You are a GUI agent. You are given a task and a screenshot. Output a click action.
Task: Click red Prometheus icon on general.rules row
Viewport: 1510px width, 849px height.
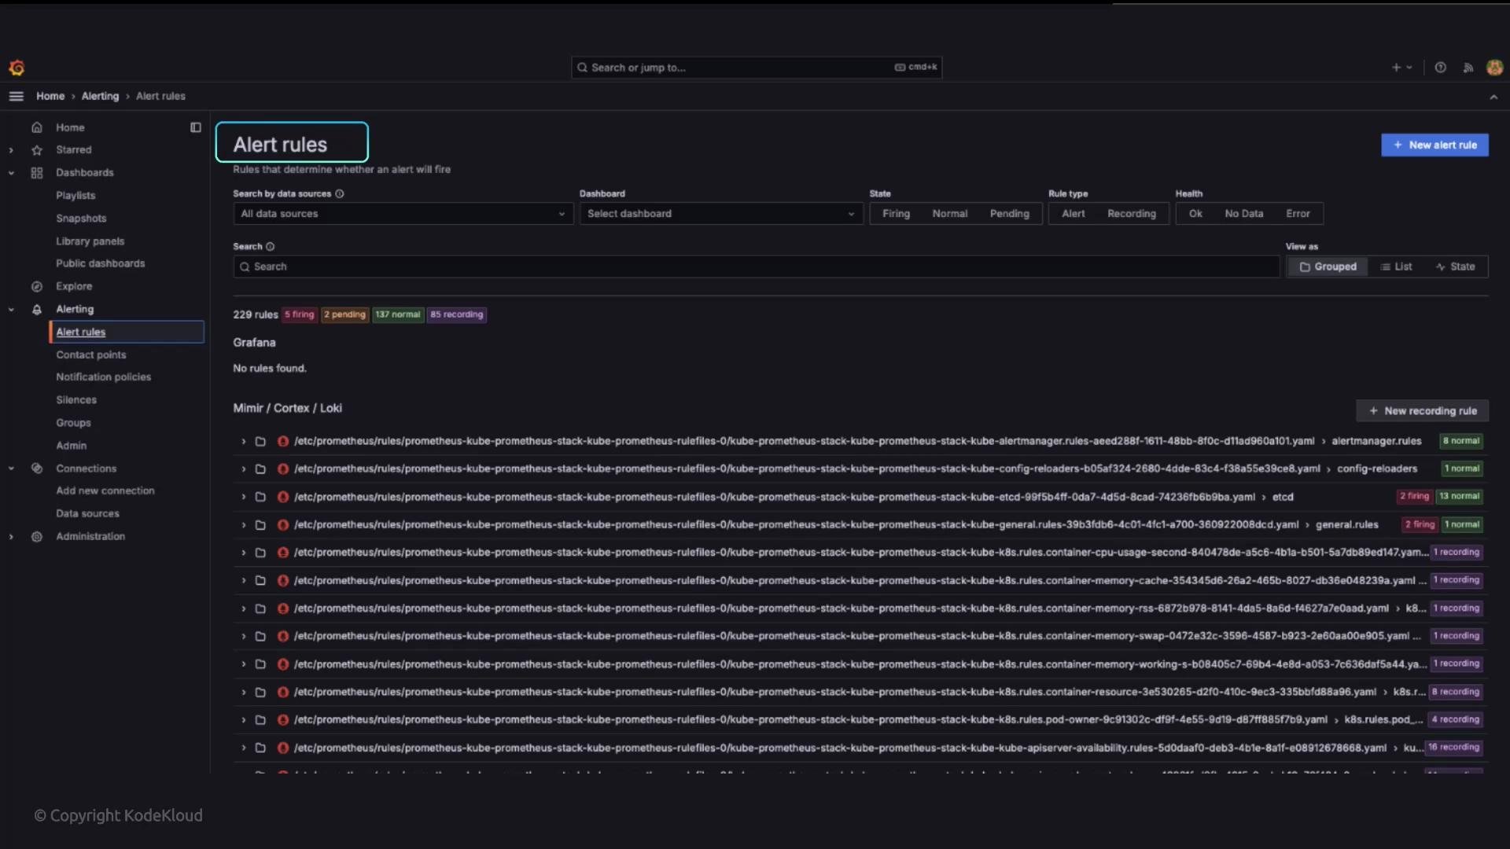[x=283, y=525]
